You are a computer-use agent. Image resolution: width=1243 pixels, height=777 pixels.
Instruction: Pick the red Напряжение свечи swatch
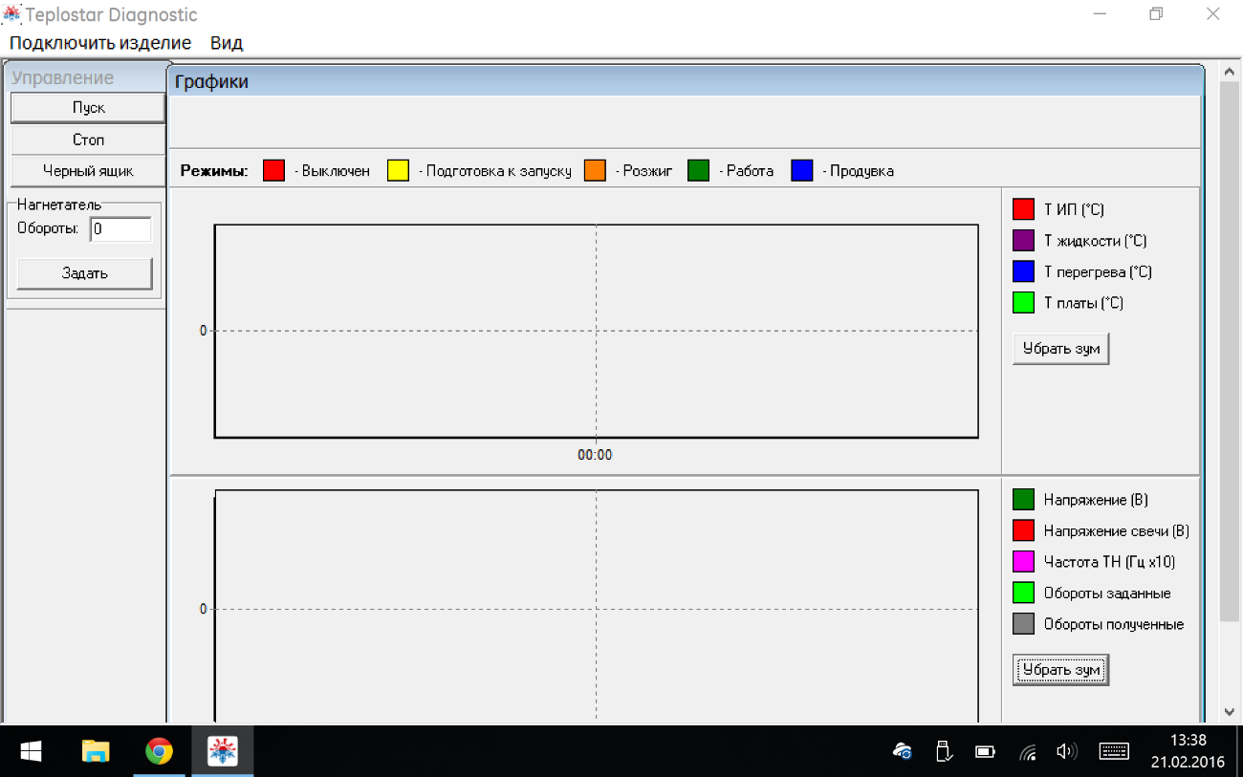coord(1024,530)
